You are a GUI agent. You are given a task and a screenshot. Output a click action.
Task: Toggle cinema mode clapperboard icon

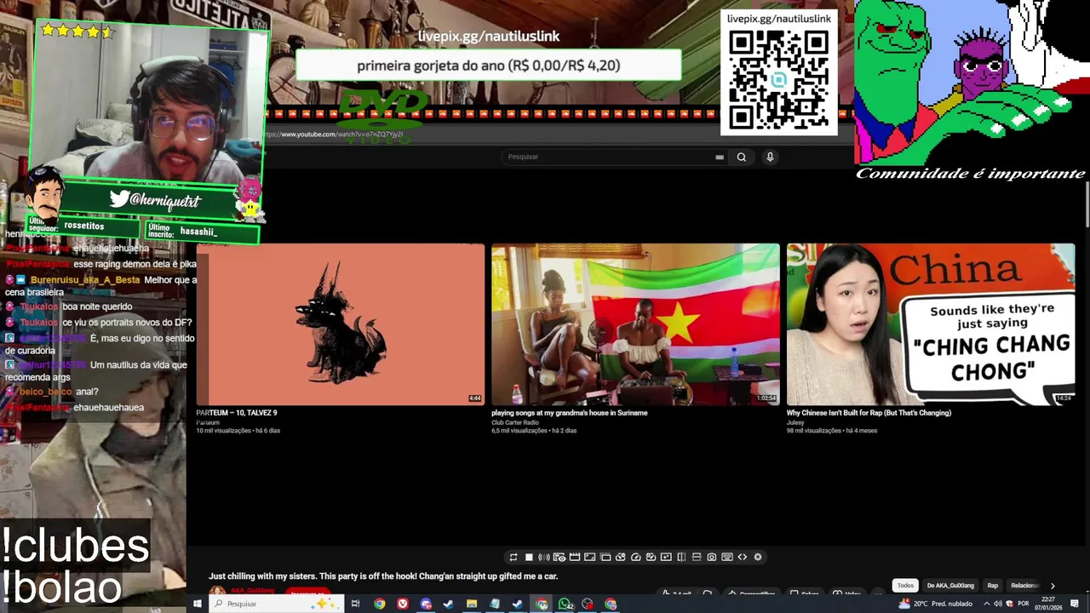point(575,557)
